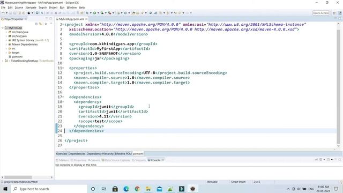Click the Open Perspective icon

[334, 13]
